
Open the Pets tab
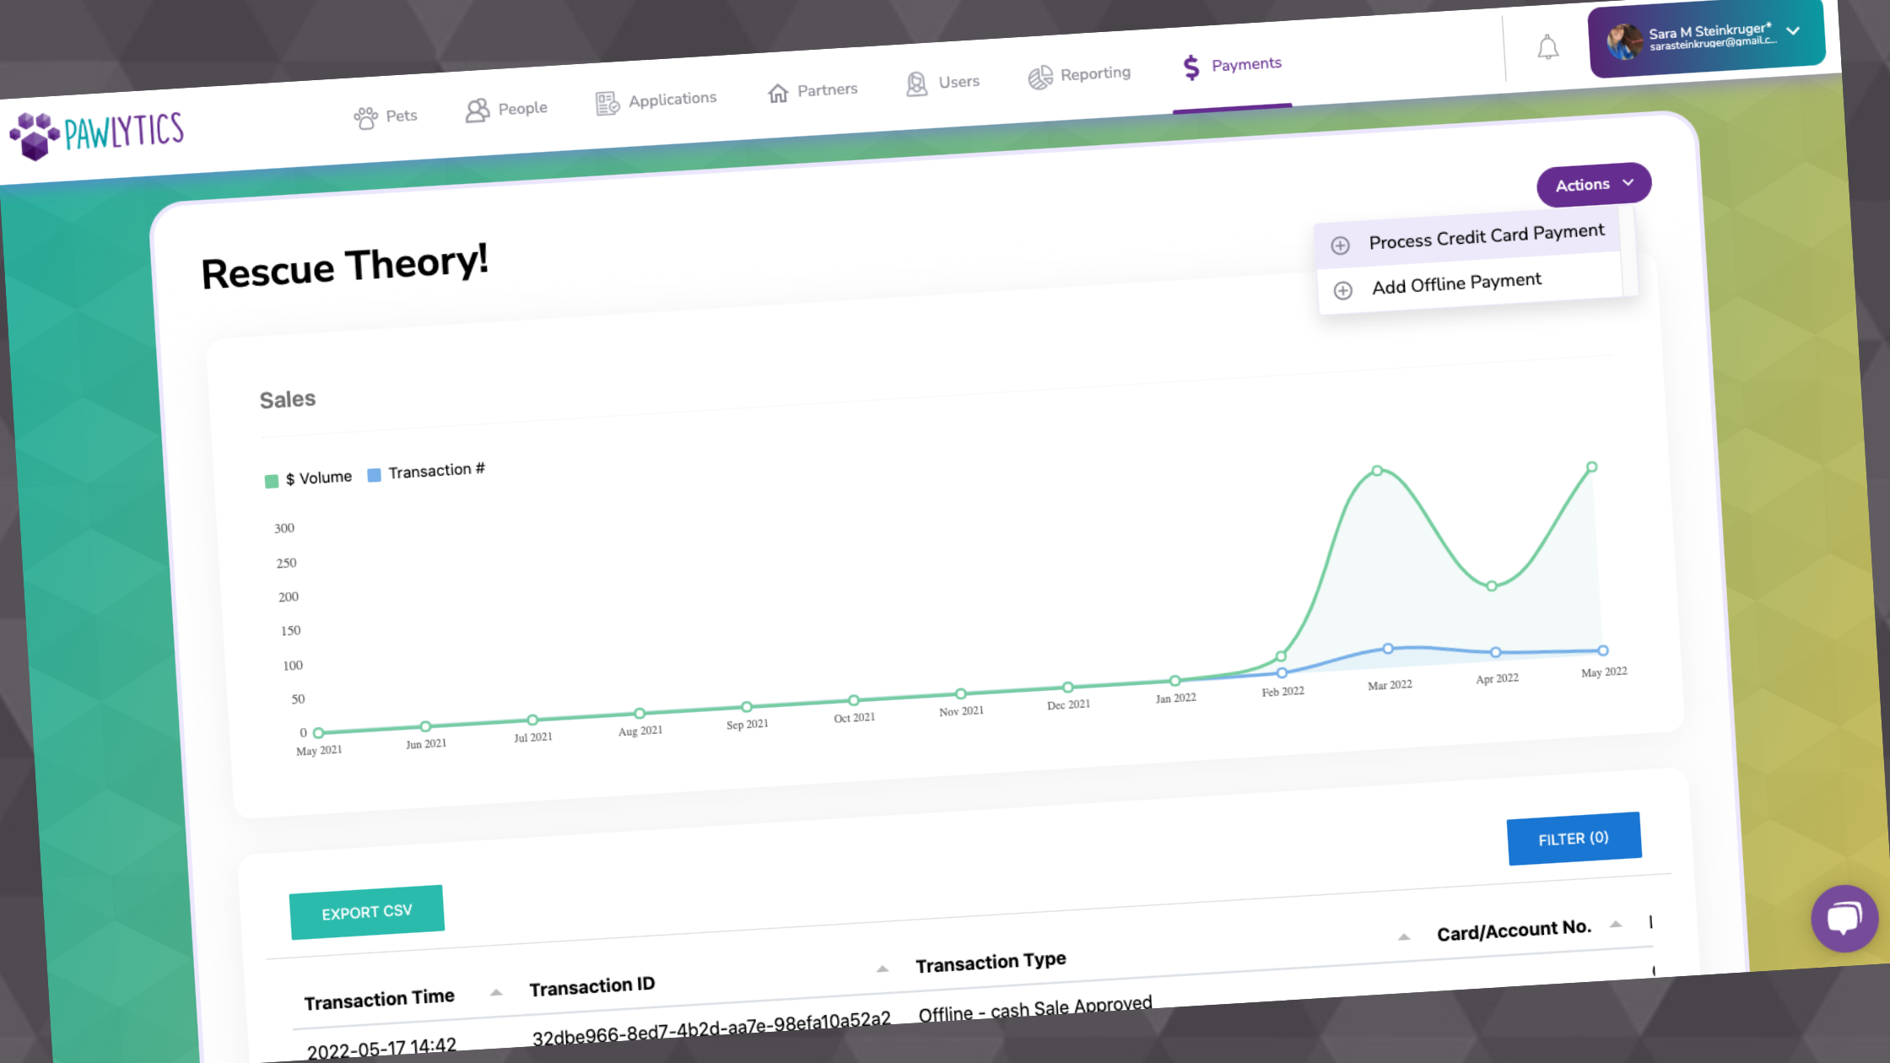coord(386,116)
